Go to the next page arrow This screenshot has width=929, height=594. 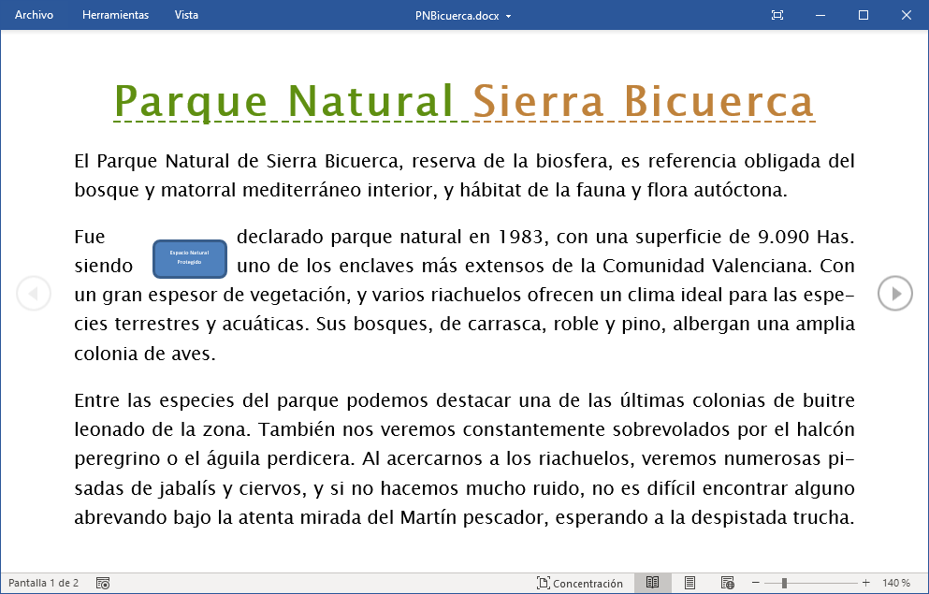point(895,294)
